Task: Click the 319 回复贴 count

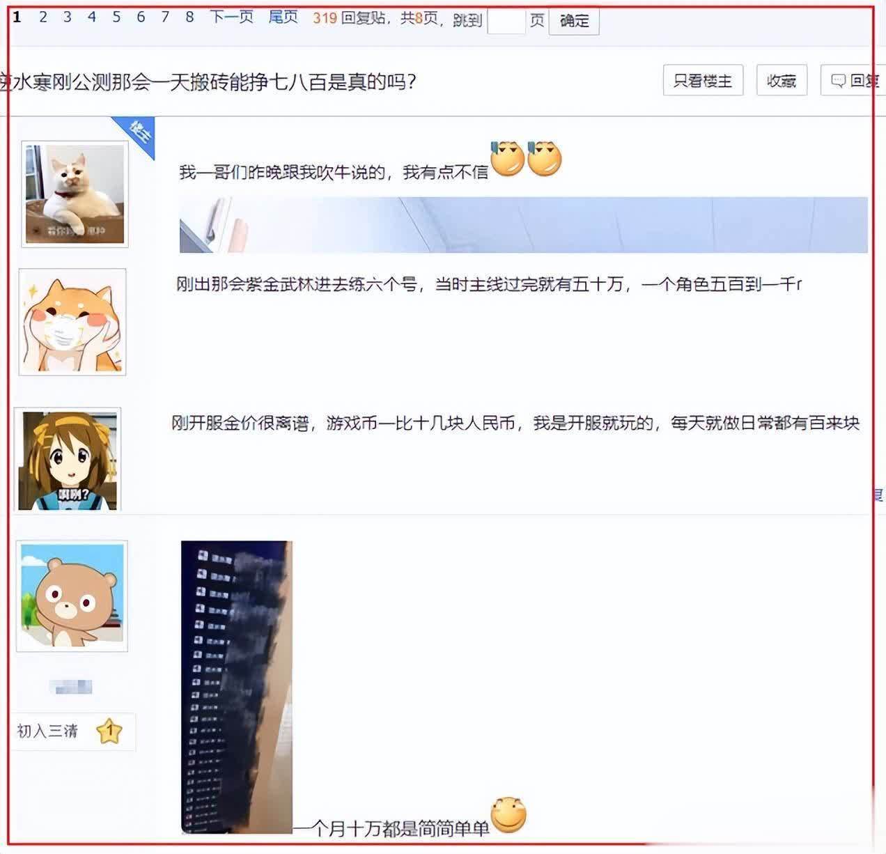Action: coord(349,18)
